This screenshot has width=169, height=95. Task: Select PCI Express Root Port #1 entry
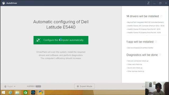click(143, 29)
